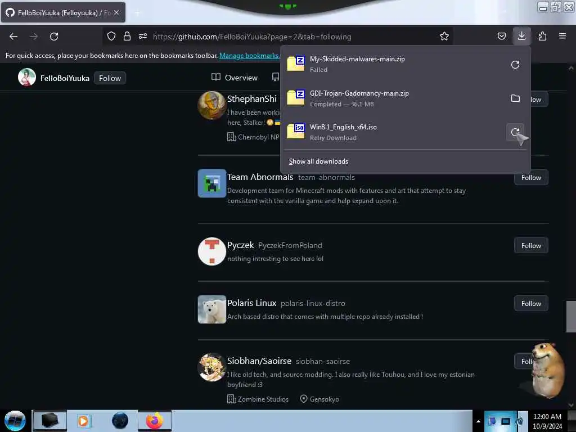This screenshot has height=432, width=576.
Task: Click the Zombine Studios organization text
Action: (263, 399)
